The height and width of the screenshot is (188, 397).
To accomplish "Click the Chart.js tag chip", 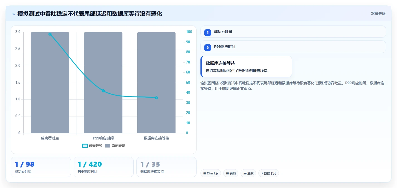I will [211, 173].
